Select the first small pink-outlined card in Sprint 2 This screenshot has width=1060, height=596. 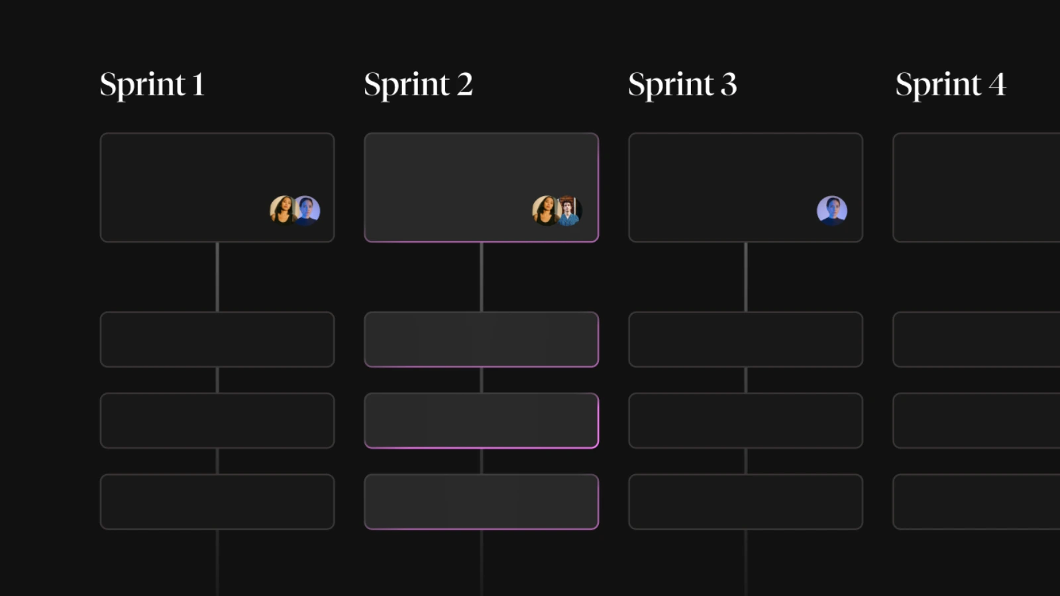482,339
